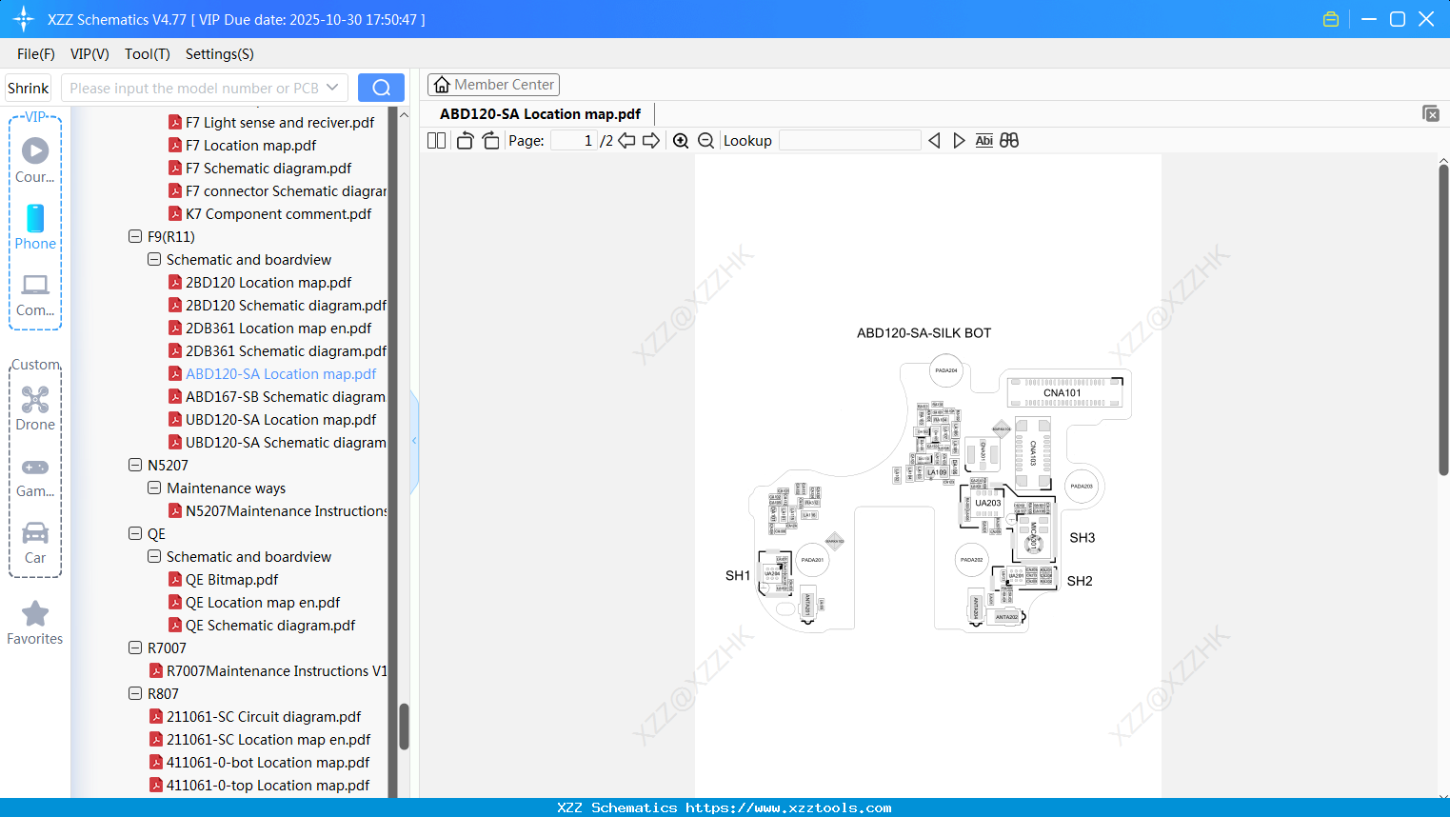Zoom in on the PDF page
Image resolution: width=1450 pixels, height=817 pixels.
681,140
